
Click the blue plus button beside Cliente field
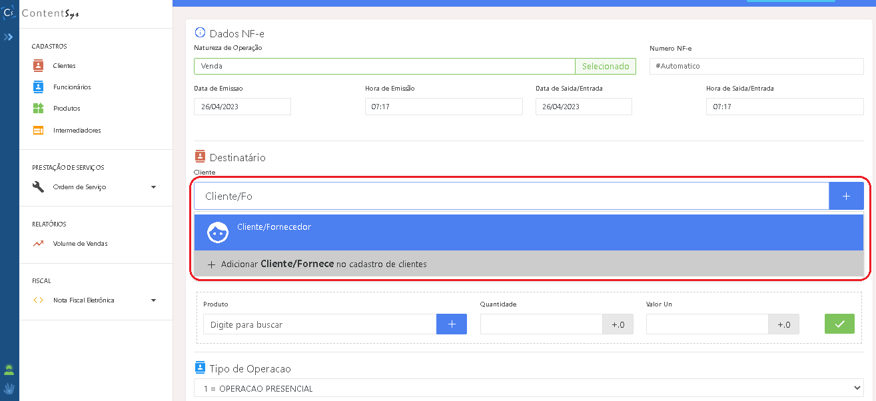(x=846, y=197)
